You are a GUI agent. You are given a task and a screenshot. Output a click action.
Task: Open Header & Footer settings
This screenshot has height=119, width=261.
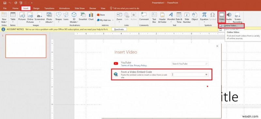click(x=162, y=18)
